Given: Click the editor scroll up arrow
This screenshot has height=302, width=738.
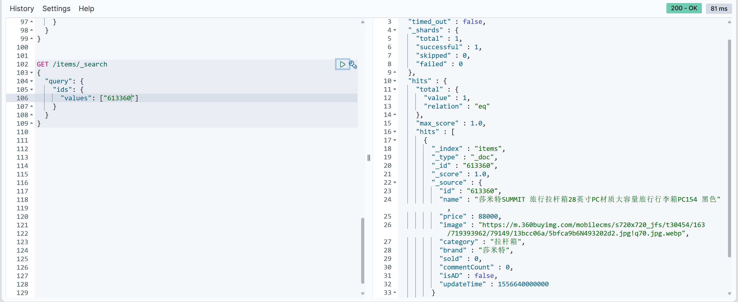Looking at the screenshot, I should pos(363,22).
